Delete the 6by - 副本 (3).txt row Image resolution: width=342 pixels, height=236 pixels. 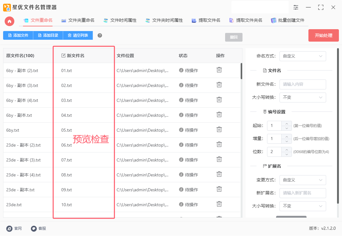coord(219,85)
